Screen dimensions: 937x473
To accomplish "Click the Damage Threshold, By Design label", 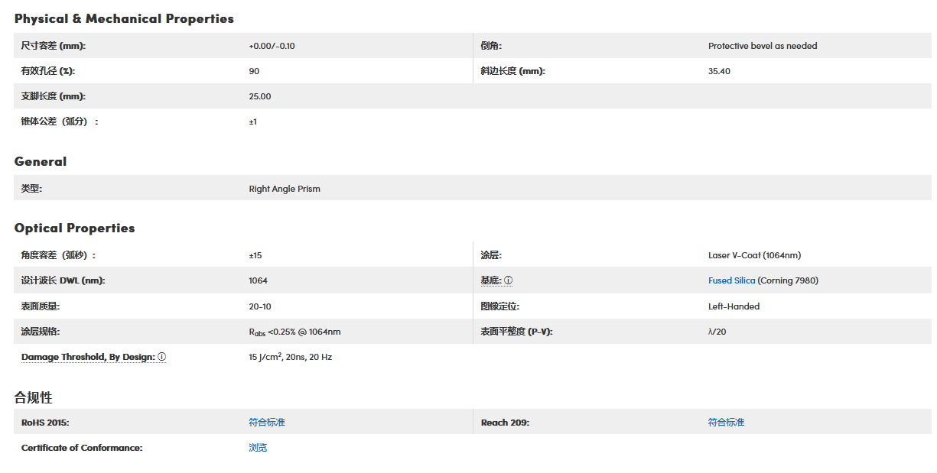I will (x=88, y=357).
